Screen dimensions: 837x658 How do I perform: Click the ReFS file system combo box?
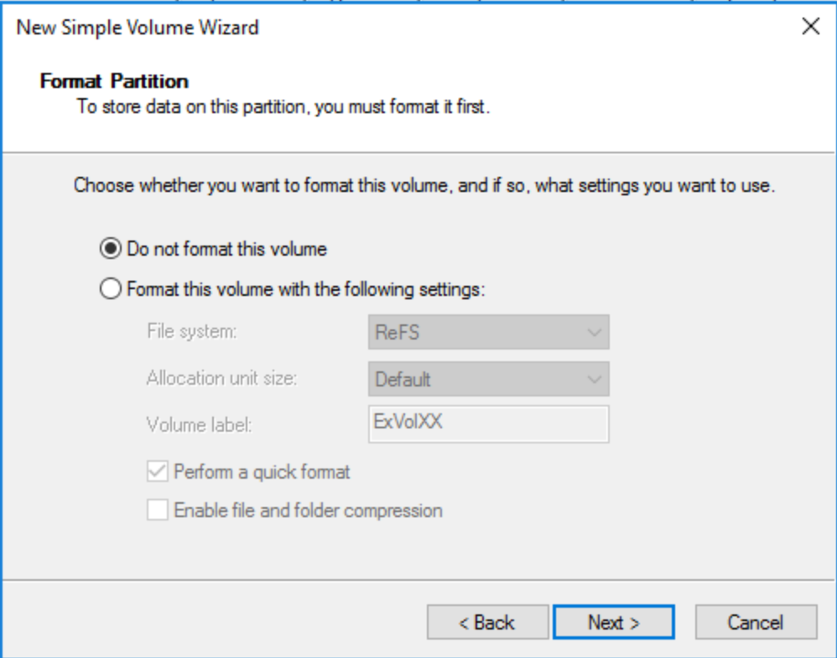tap(489, 333)
